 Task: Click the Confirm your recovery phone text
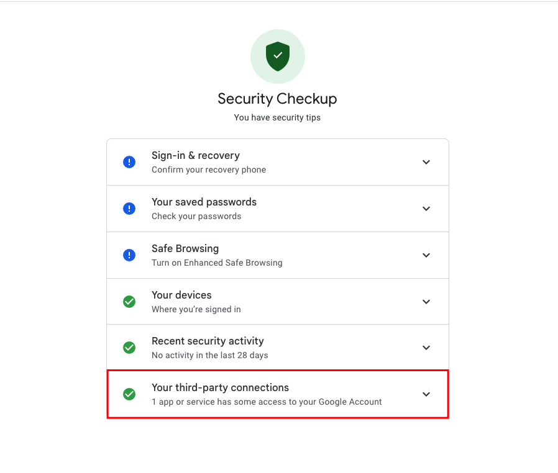coord(208,169)
